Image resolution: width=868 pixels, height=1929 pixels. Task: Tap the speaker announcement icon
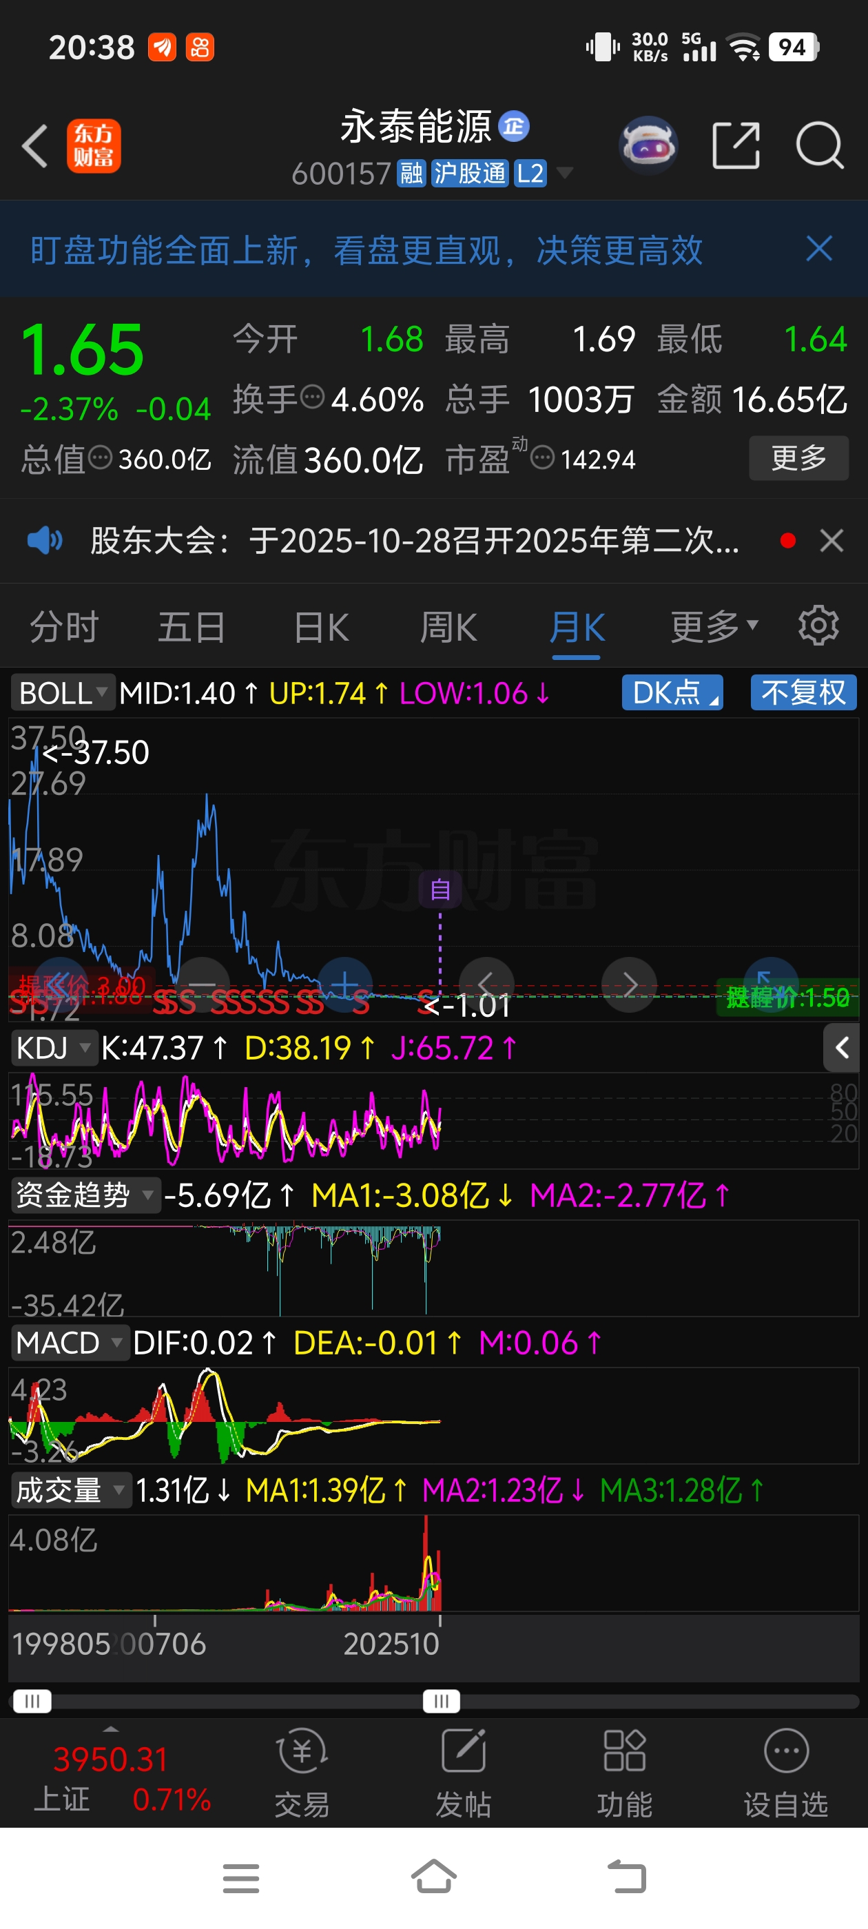45,540
